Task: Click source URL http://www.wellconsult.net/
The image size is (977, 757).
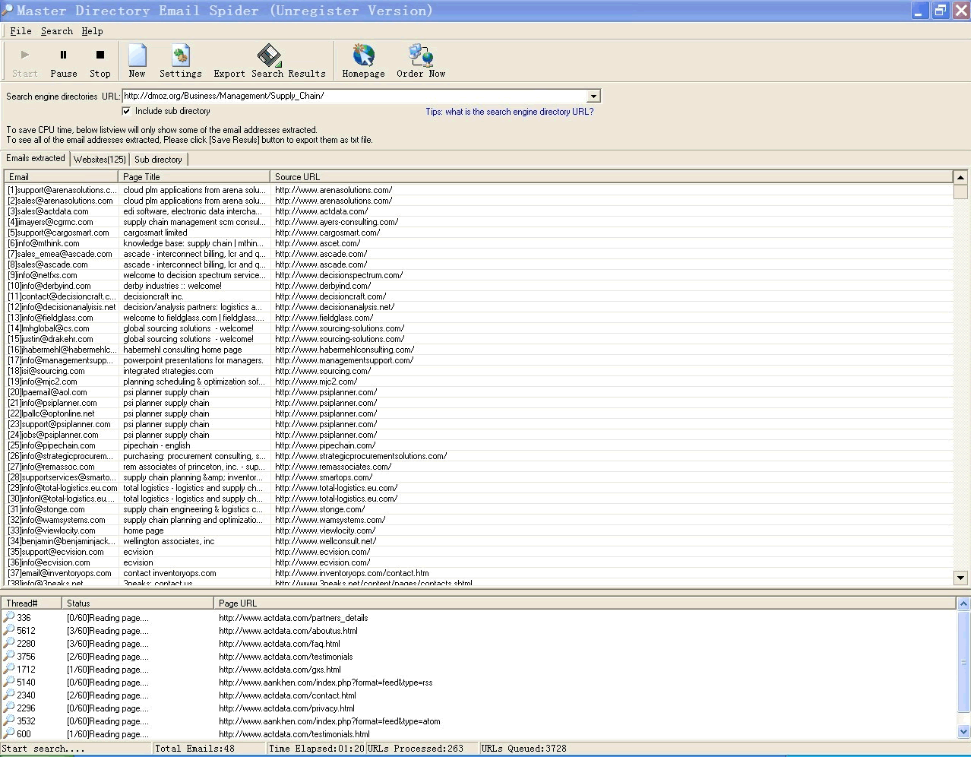Action: (325, 541)
